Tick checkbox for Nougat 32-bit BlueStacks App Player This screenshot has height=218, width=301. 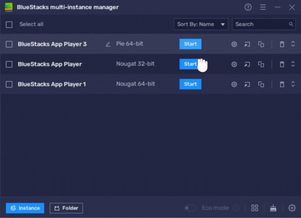point(9,64)
